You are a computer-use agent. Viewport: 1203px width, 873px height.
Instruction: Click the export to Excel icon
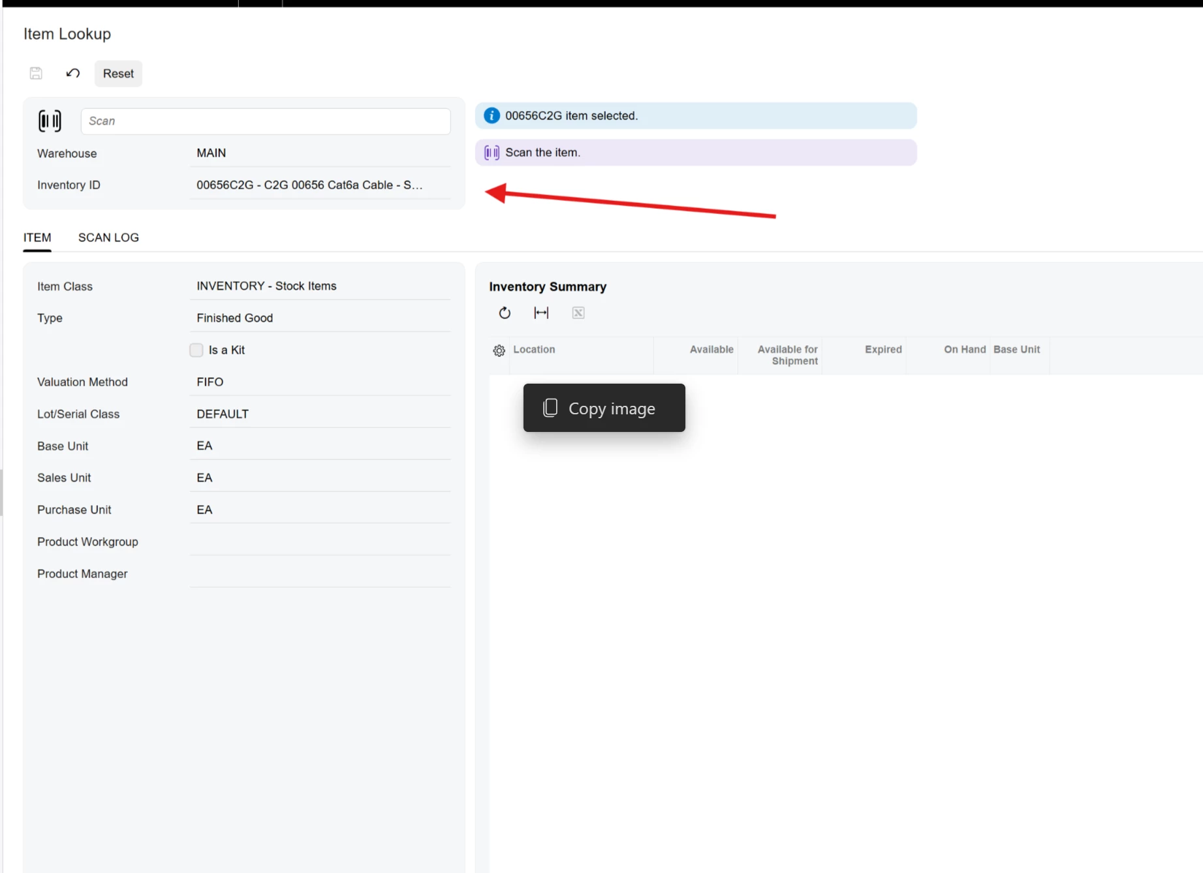(x=578, y=313)
